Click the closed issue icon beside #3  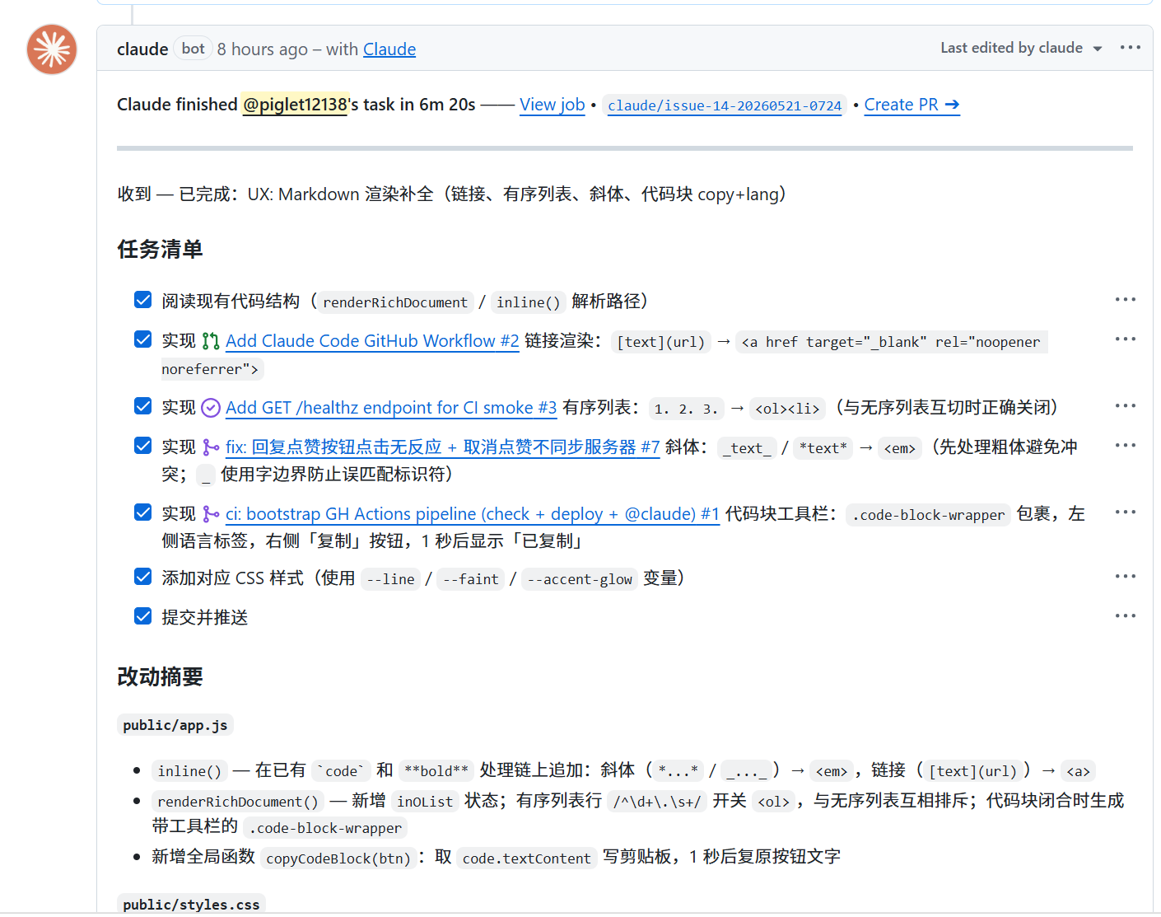(x=211, y=408)
